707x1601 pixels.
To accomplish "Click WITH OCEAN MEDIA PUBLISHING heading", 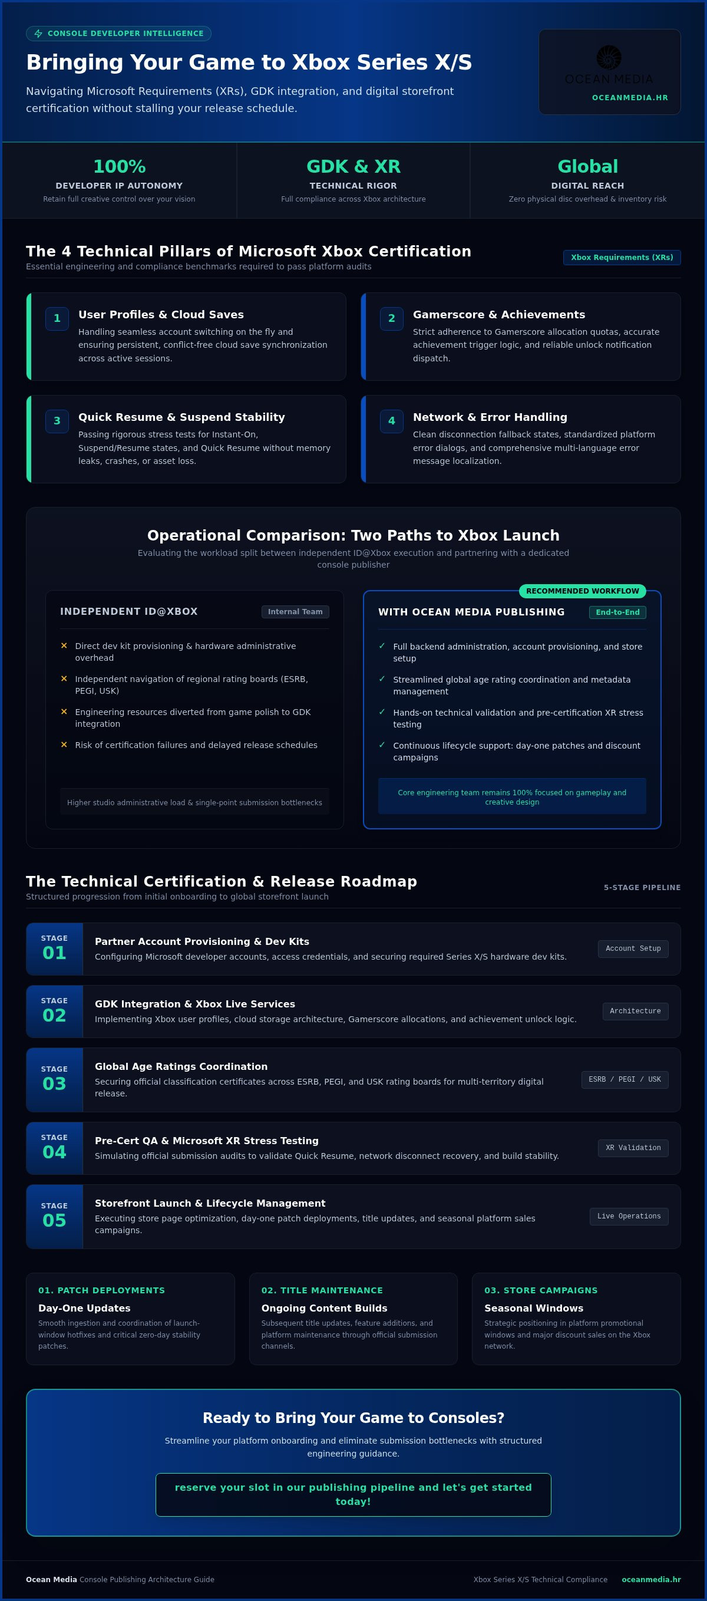I will (x=471, y=612).
